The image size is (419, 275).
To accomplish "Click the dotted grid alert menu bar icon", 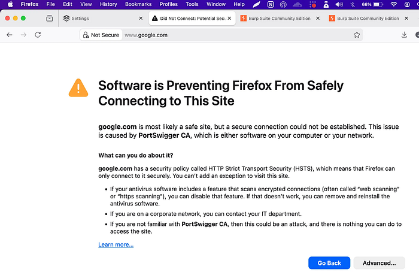I will [x=312, y=4].
